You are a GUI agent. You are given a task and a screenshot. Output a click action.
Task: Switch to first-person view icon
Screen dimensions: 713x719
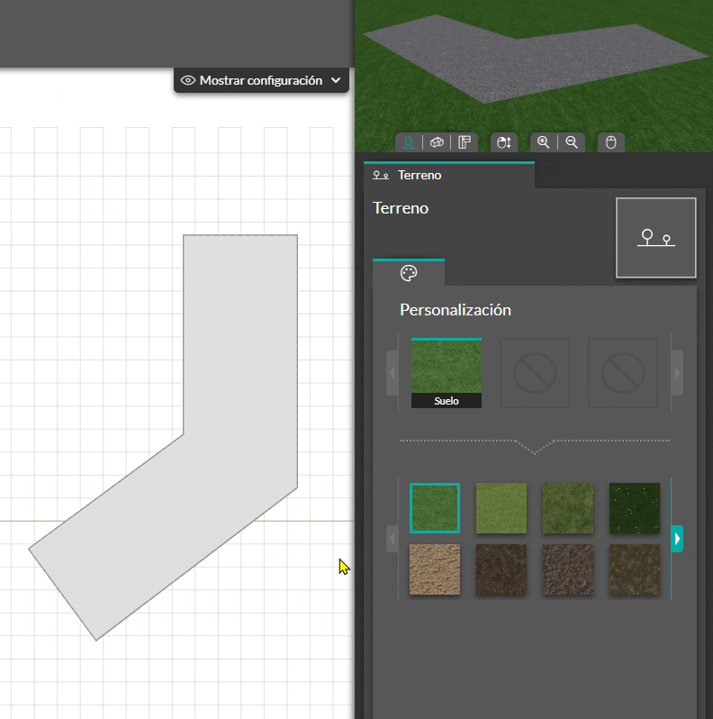408,142
